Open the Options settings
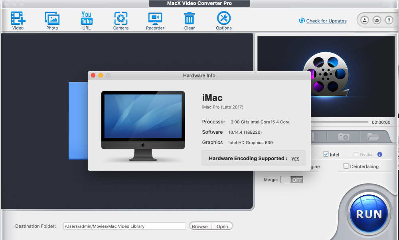Screen dimensions: 399x240 pyautogui.click(x=224, y=20)
